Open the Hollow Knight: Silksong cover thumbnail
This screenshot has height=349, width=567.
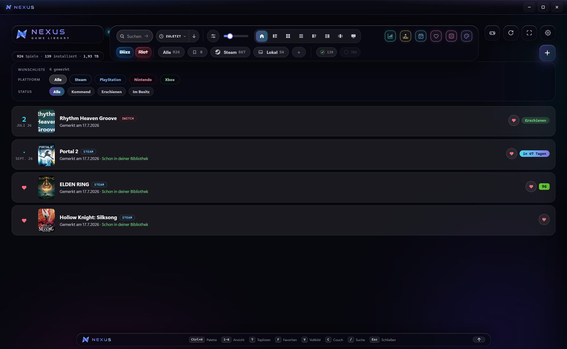(x=46, y=220)
